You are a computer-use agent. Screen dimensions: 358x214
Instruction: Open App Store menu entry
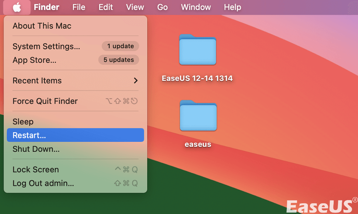34,60
